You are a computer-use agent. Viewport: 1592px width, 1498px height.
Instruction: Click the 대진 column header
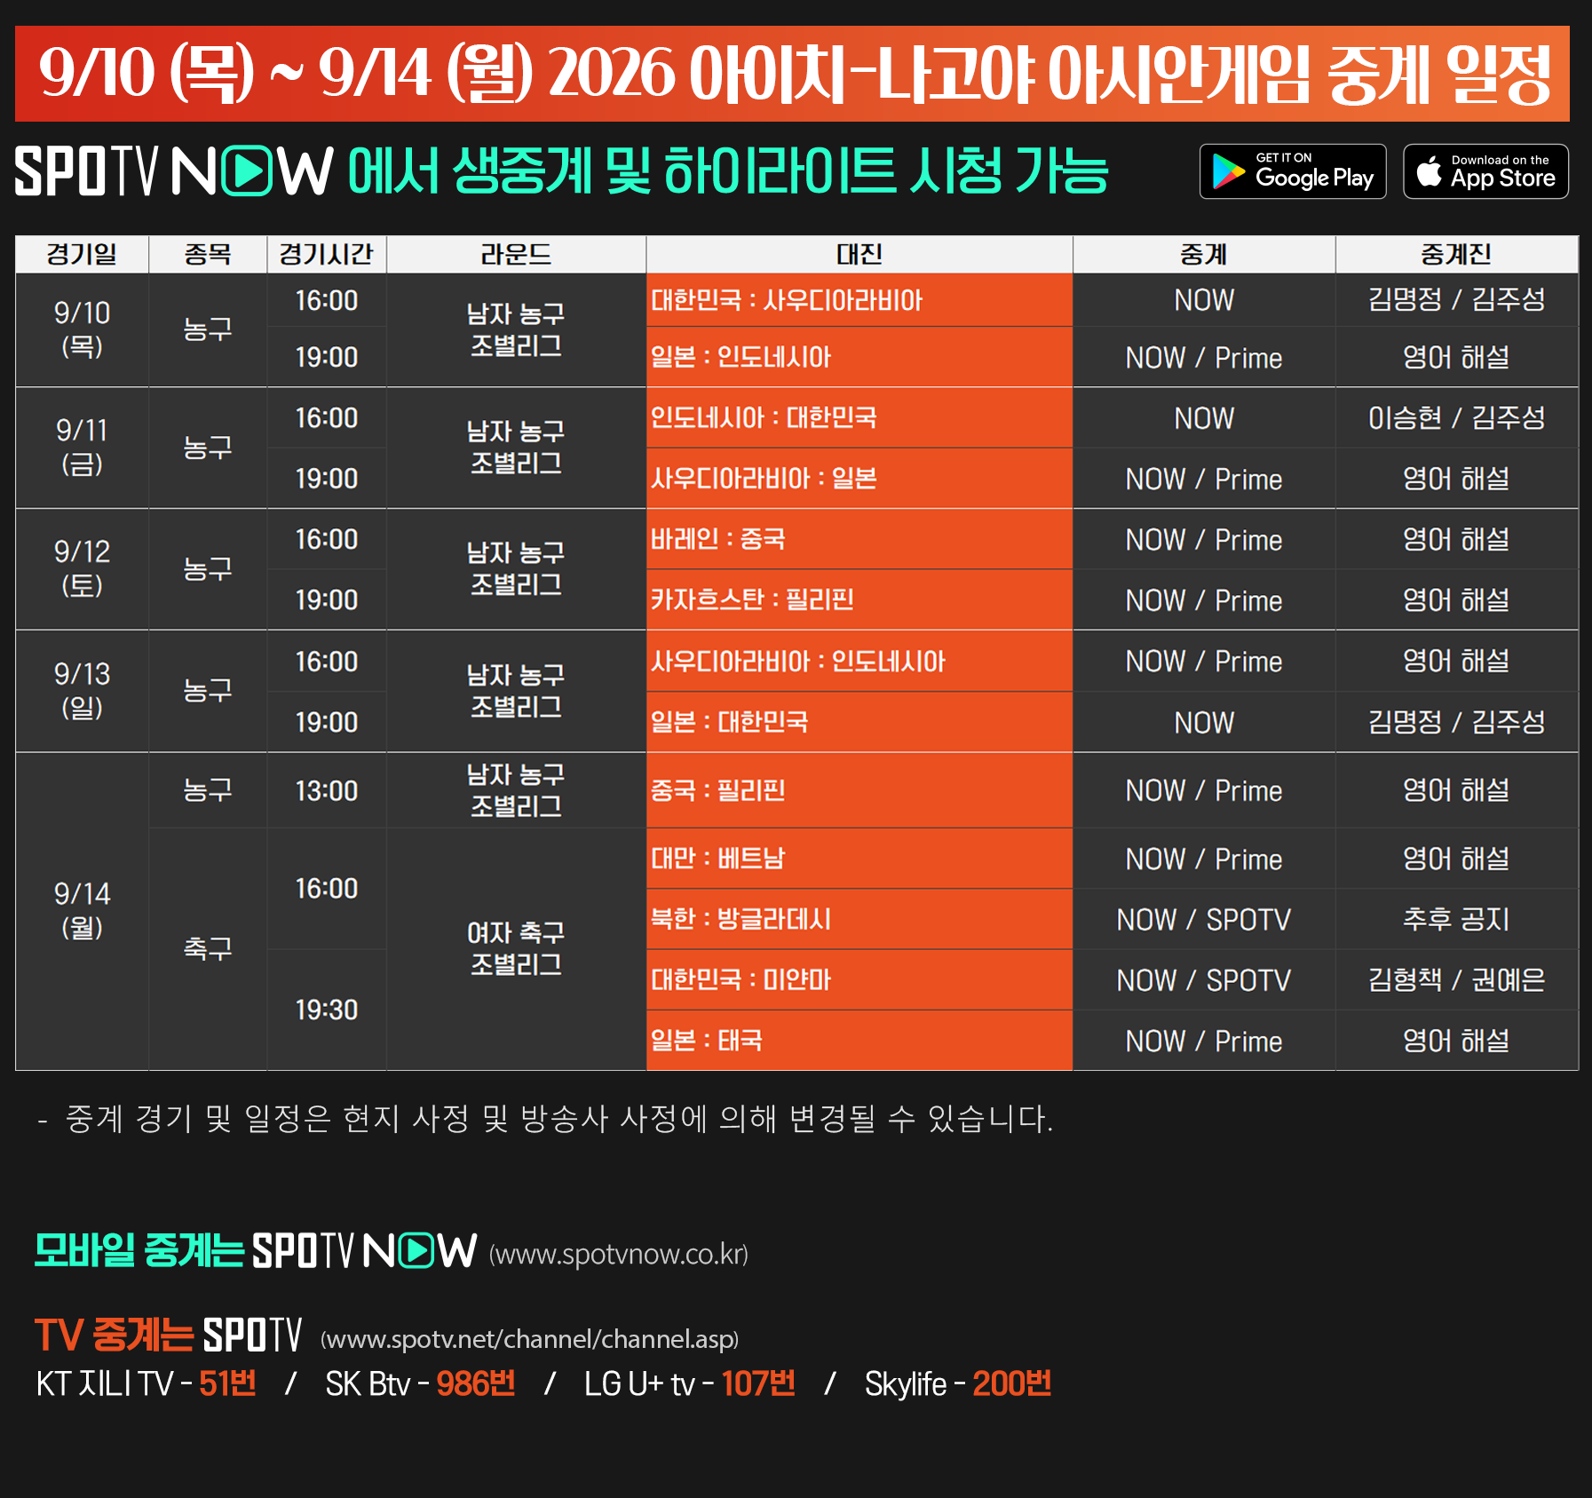pyautogui.click(x=859, y=254)
